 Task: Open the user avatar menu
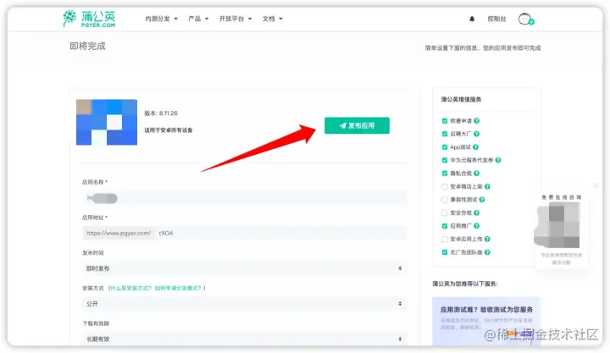[526, 19]
